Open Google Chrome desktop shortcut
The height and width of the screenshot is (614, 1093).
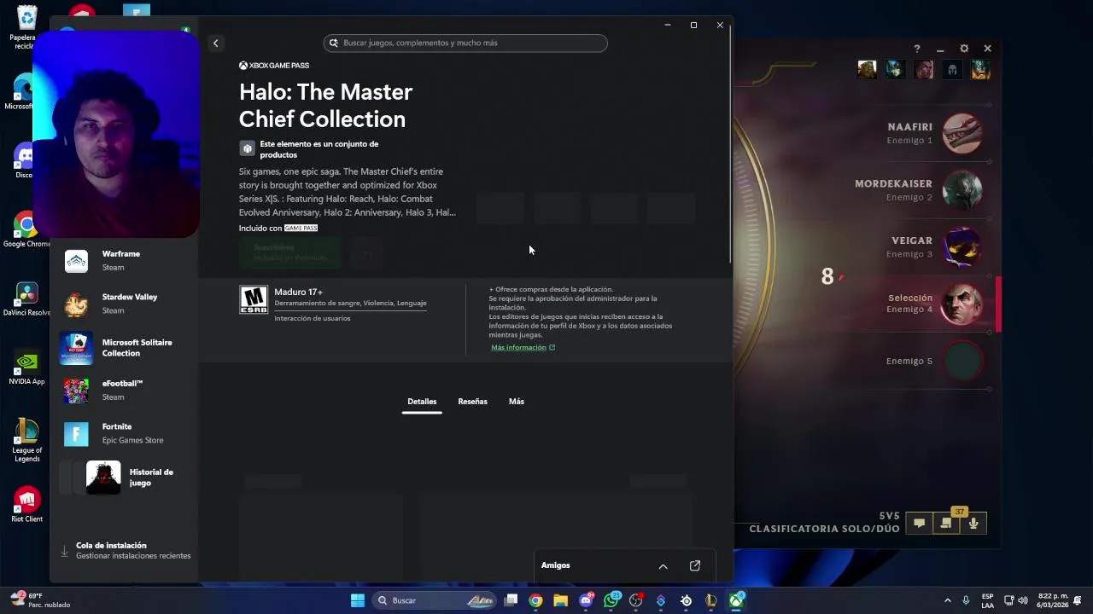26,230
